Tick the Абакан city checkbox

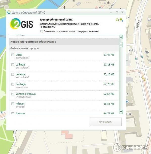point(13,104)
